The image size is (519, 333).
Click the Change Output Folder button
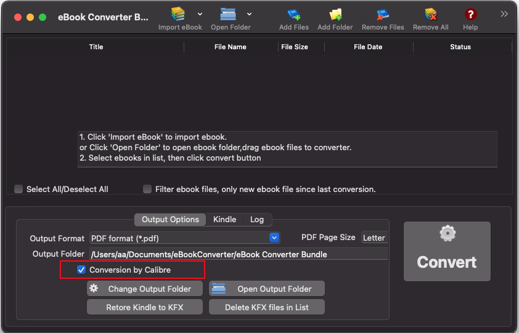click(144, 289)
